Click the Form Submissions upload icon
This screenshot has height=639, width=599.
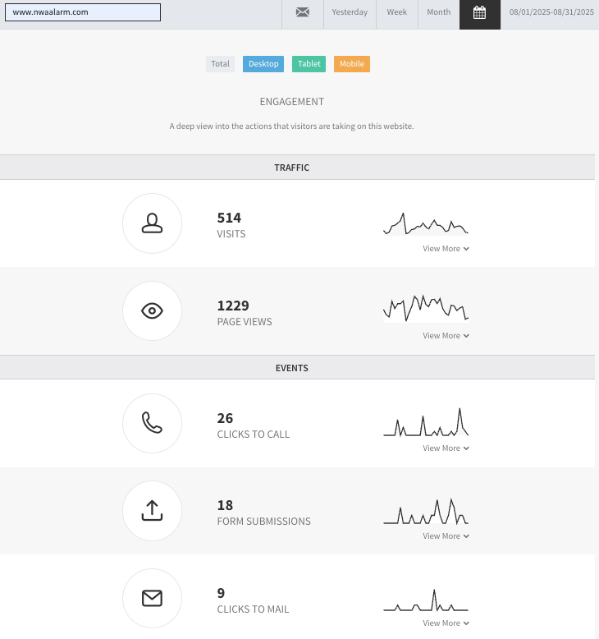pyautogui.click(x=153, y=511)
